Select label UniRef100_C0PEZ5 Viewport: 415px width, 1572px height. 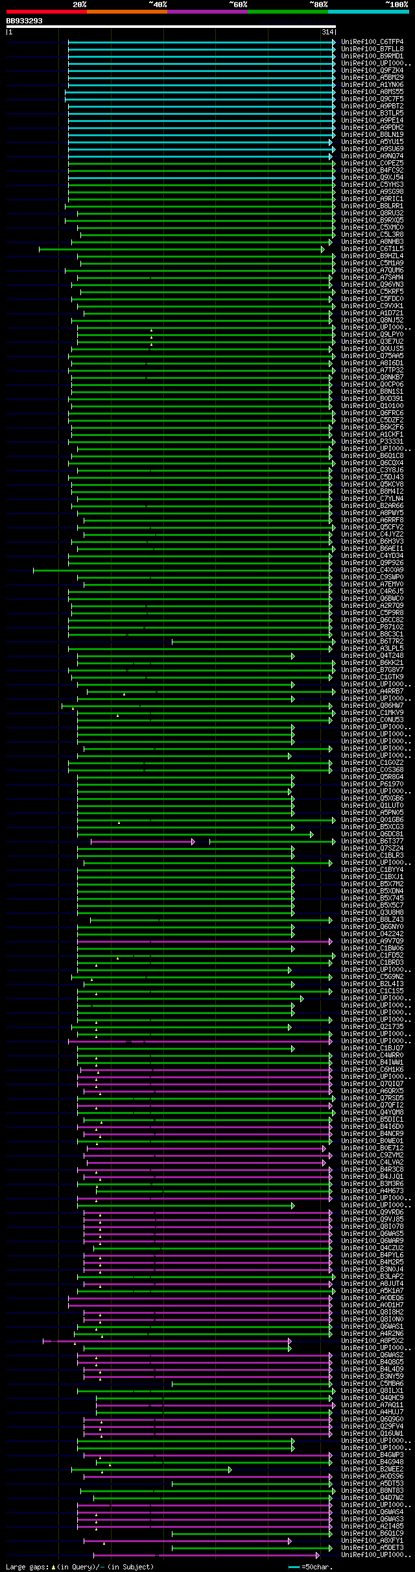point(372,163)
